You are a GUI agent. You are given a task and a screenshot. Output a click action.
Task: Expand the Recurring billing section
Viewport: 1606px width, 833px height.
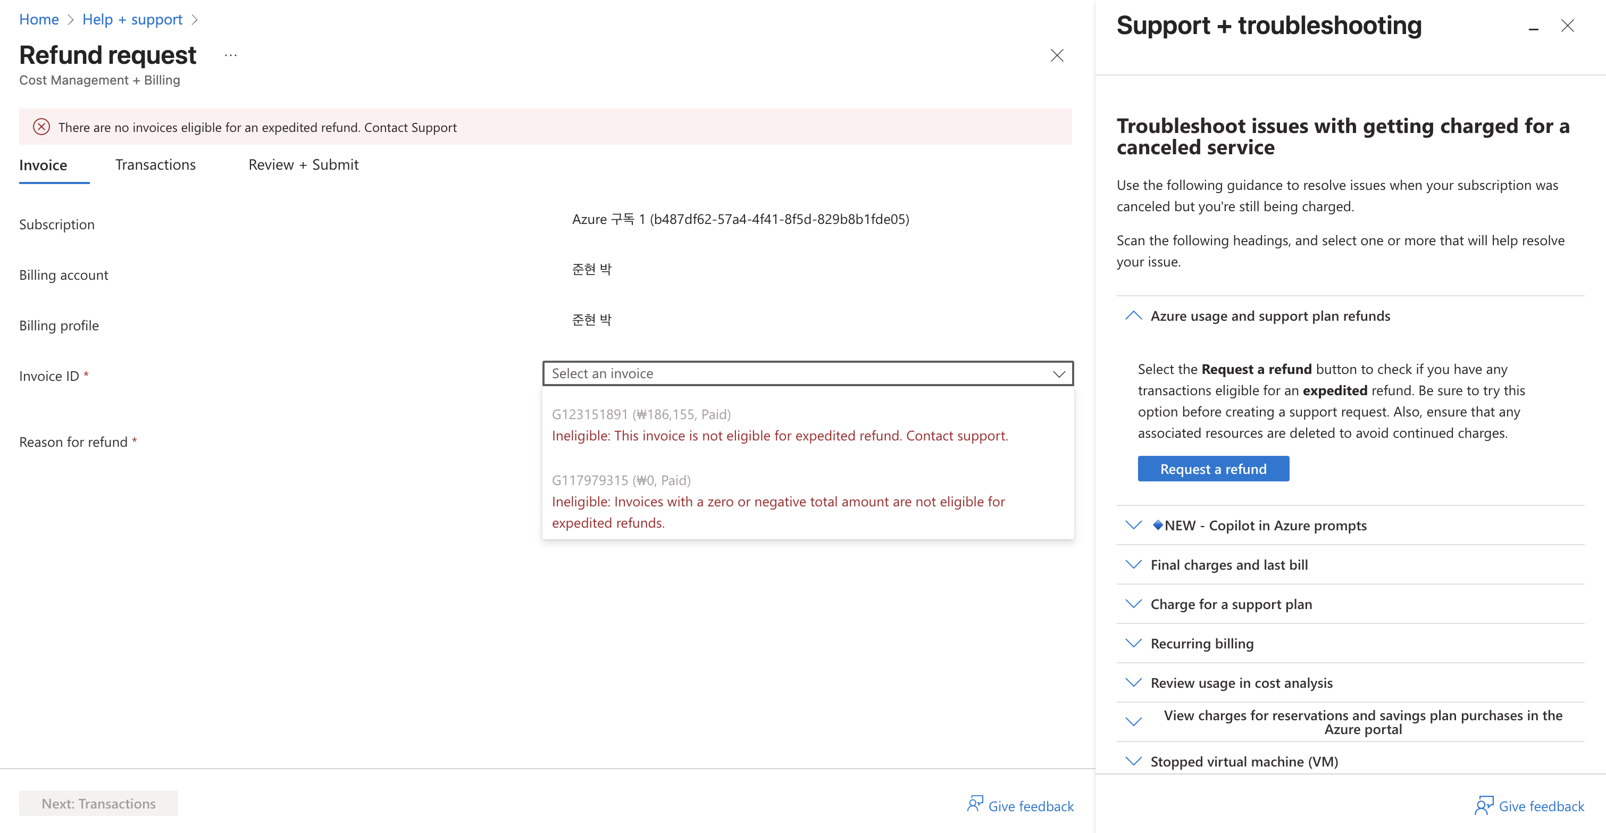pos(1133,644)
